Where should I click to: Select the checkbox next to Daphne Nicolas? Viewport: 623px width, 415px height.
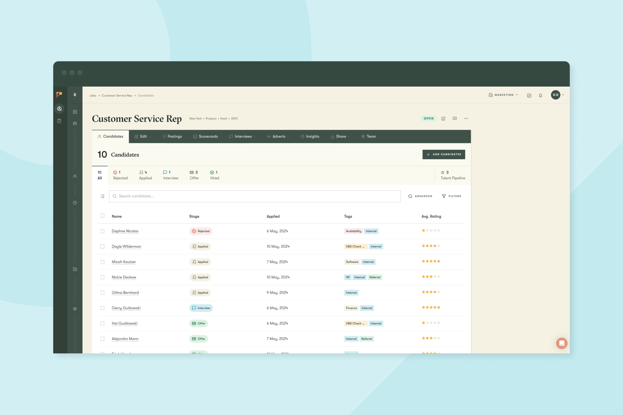click(103, 231)
